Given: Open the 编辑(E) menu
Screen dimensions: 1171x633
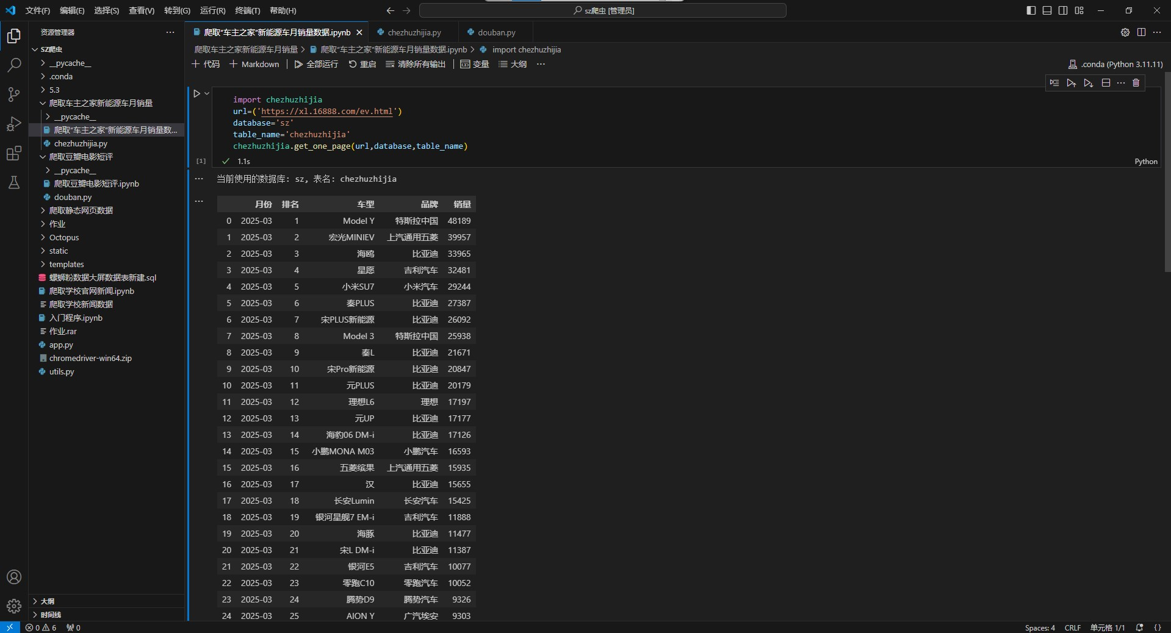Looking at the screenshot, I should tap(72, 10).
